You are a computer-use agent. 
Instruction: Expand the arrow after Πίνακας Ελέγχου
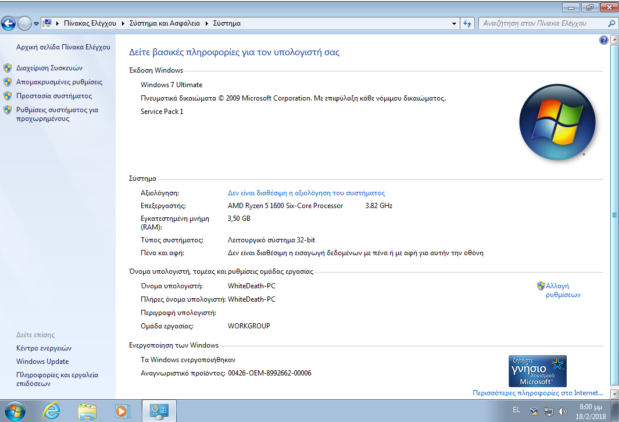coord(123,23)
